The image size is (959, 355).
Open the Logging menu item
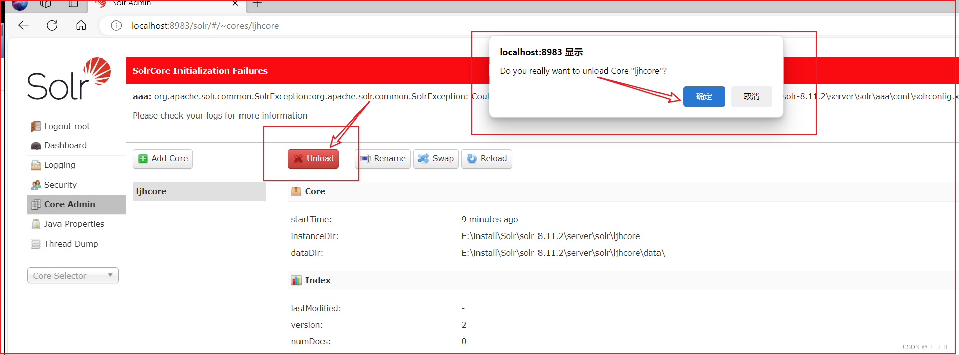coord(76,165)
